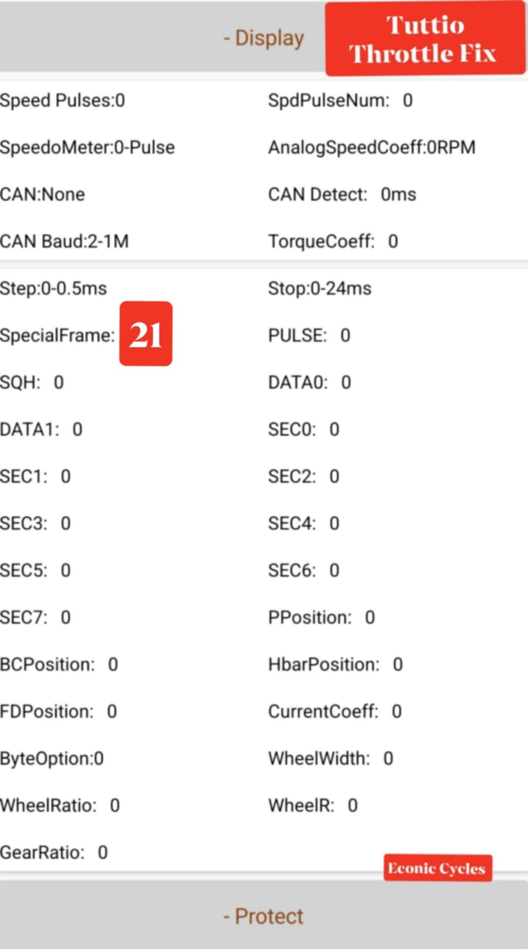Click the Tuttio Throttle Fix banner
Image resolution: width=528 pixels, height=949 pixels.
click(x=425, y=38)
